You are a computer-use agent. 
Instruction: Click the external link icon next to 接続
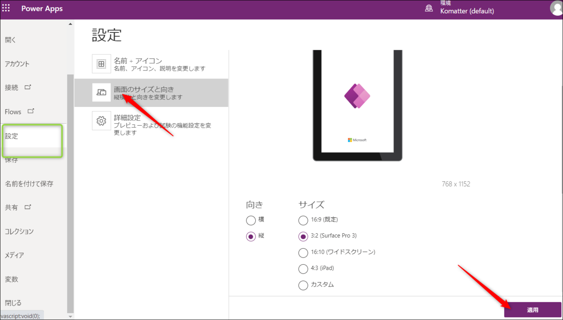pyautogui.click(x=29, y=86)
